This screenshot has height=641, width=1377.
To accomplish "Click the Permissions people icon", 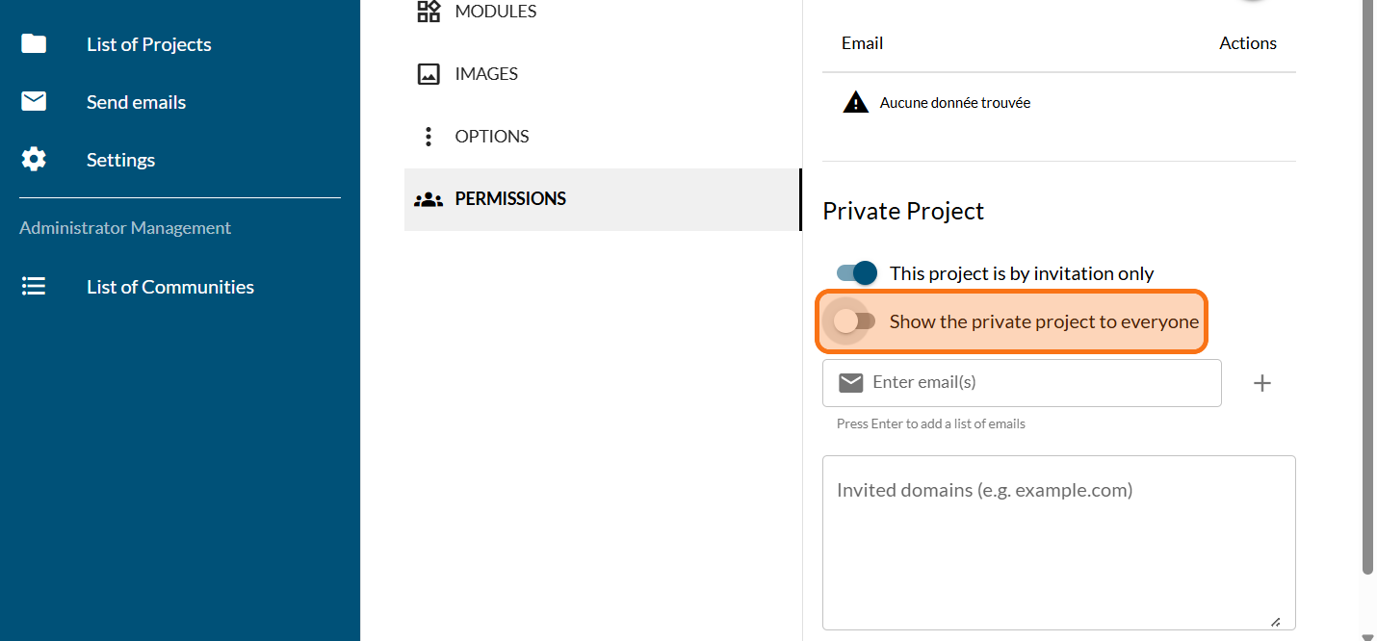I will pyautogui.click(x=429, y=199).
